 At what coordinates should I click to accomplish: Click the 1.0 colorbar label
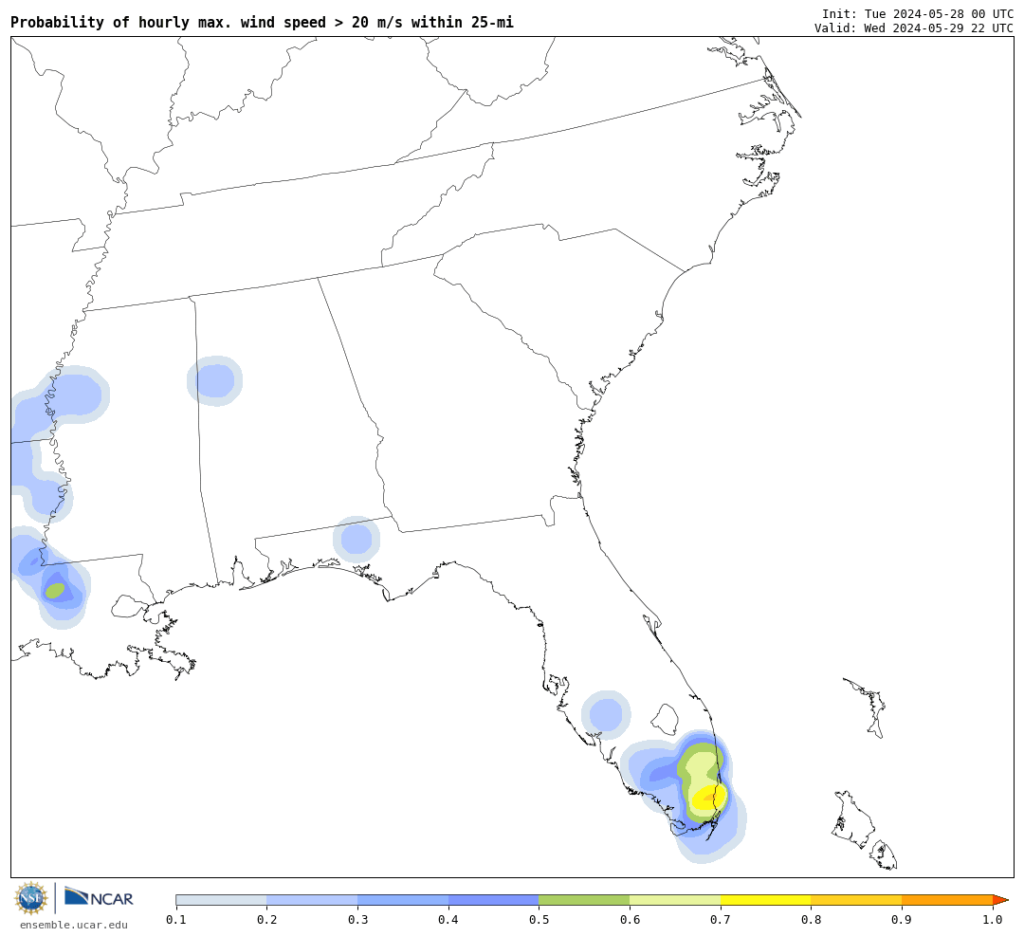[993, 920]
